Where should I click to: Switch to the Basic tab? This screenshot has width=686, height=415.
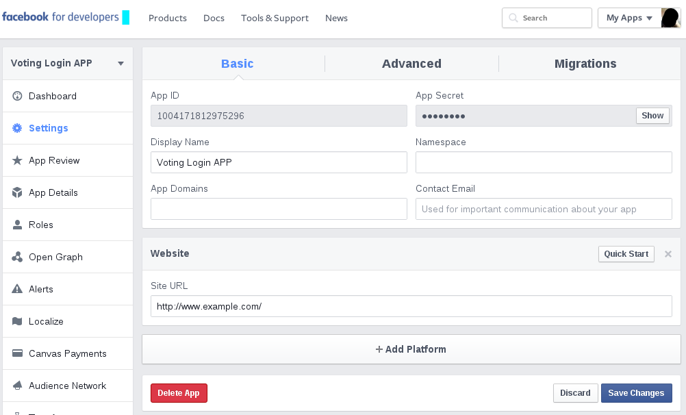237,64
